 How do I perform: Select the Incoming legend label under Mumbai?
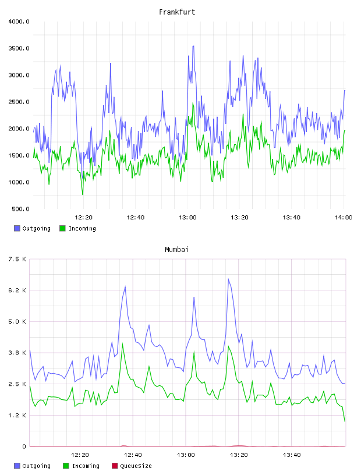point(86,466)
